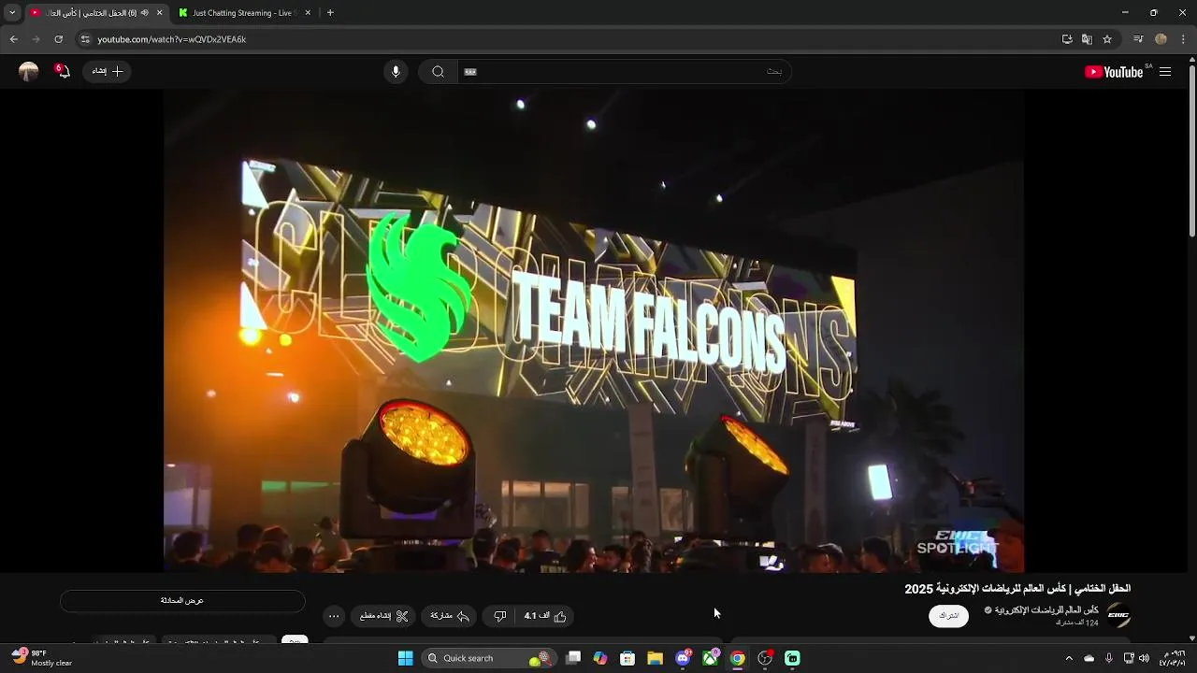This screenshot has width=1197, height=673.
Task: Mute the tab via speaker icon
Action: 144,13
